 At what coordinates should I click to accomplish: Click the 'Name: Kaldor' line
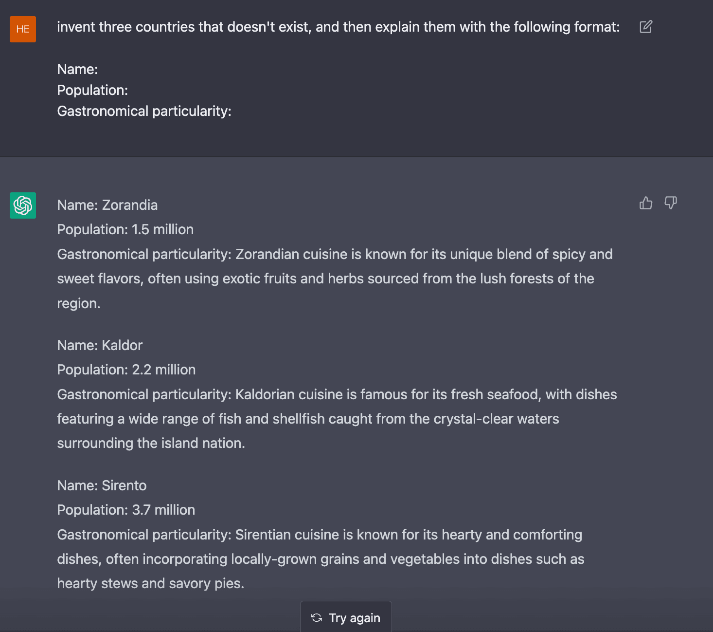100,345
